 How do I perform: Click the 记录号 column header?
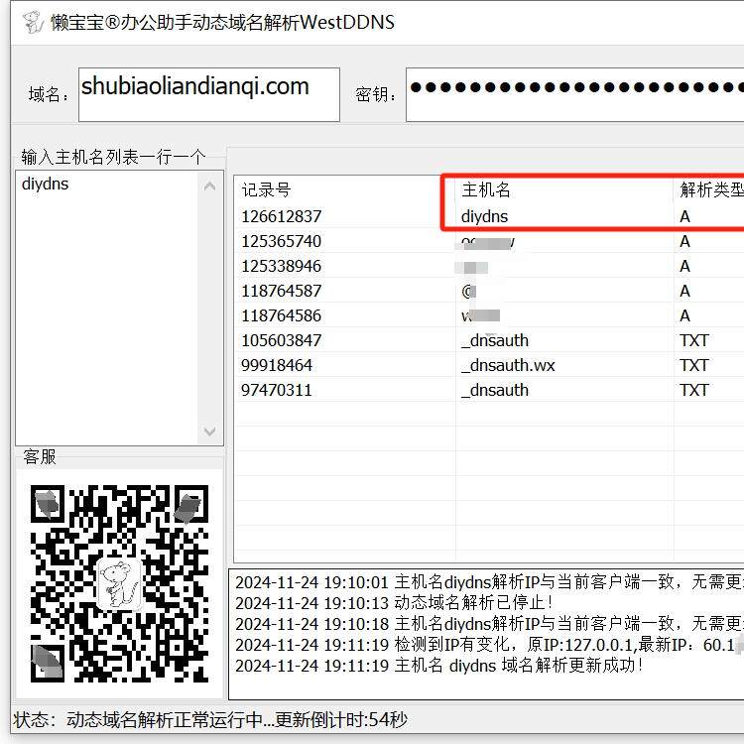(x=266, y=189)
